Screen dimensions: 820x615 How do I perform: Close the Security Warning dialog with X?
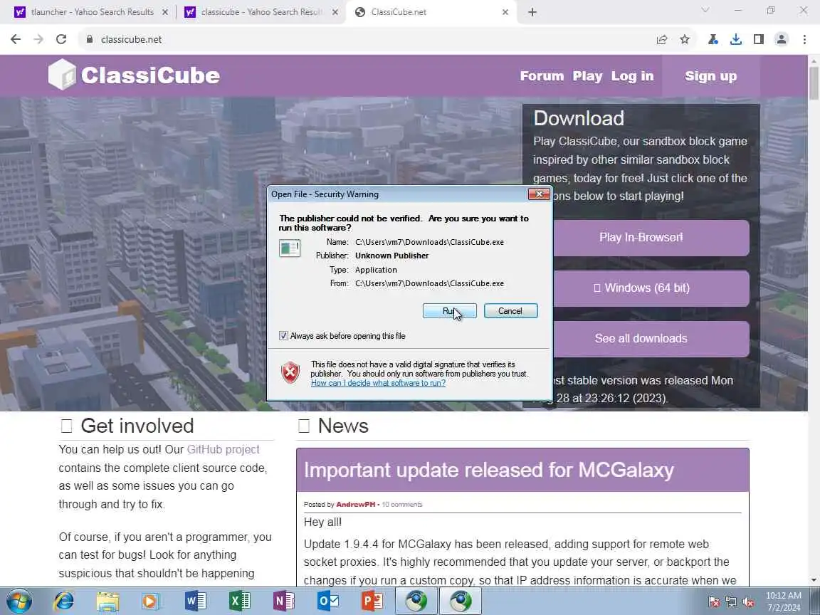[x=539, y=194]
